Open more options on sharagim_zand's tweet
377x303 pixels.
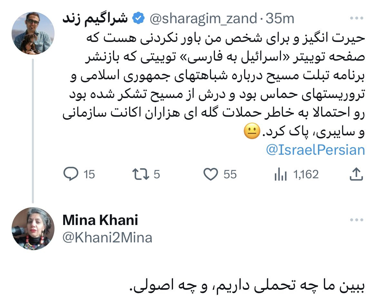tap(357, 18)
